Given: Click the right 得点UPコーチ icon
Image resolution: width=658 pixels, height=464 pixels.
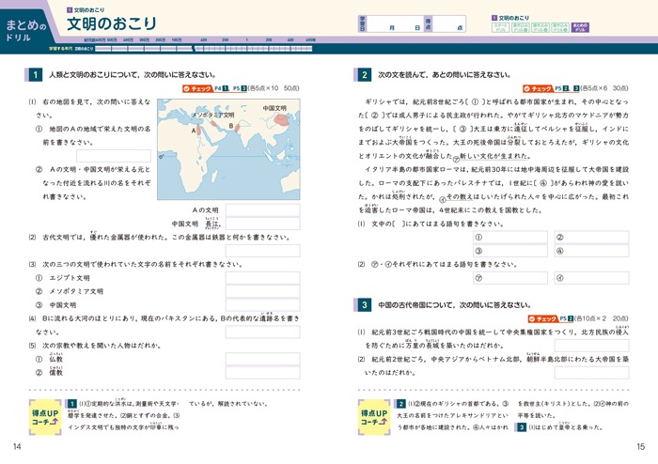Looking at the screenshot, I should 374,417.
